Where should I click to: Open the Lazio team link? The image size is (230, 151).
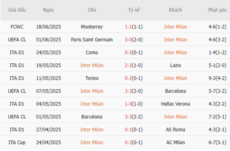point(176,65)
